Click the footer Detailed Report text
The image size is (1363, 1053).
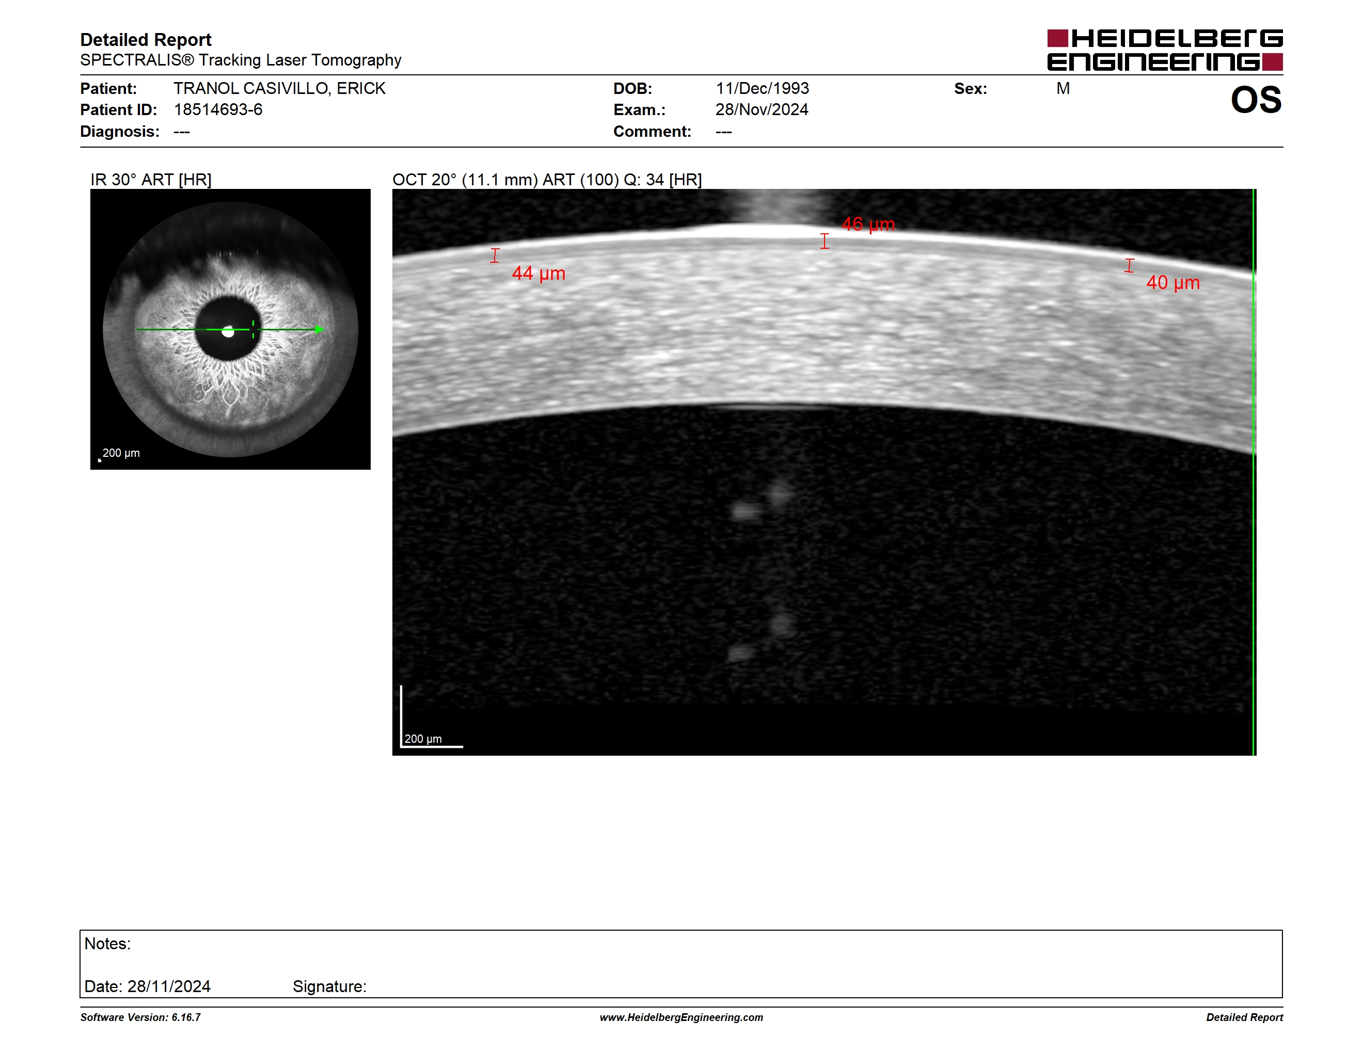pyautogui.click(x=1244, y=1017)
